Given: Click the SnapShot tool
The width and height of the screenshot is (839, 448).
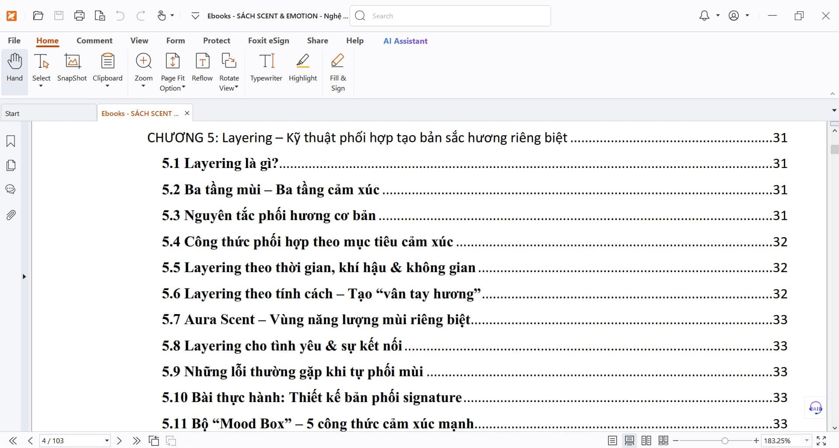Looking at the screenshot, I should pyautogui.click(x=72, y=68).
